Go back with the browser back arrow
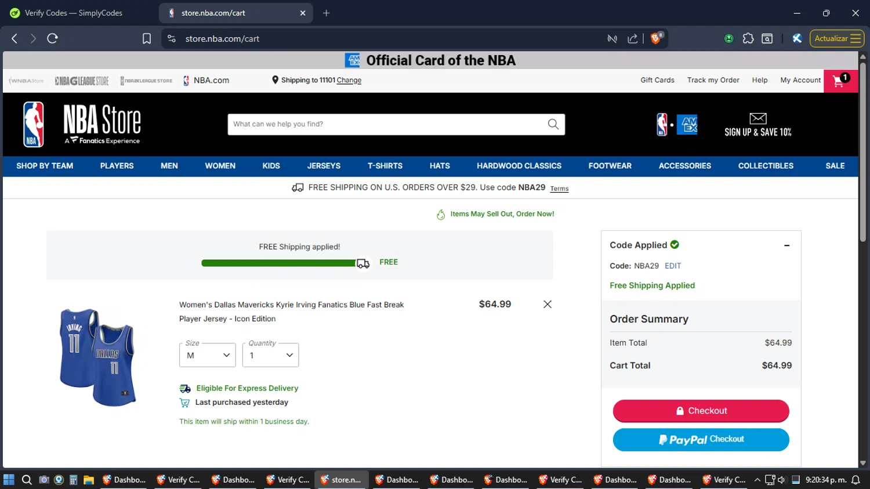Image resolution: width=870 pixels, height=489 pixels. pos(14,38)
